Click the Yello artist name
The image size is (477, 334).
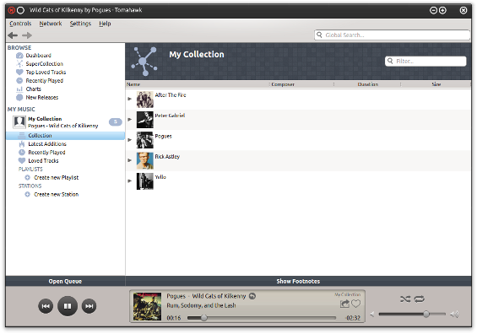coord(160,177)
